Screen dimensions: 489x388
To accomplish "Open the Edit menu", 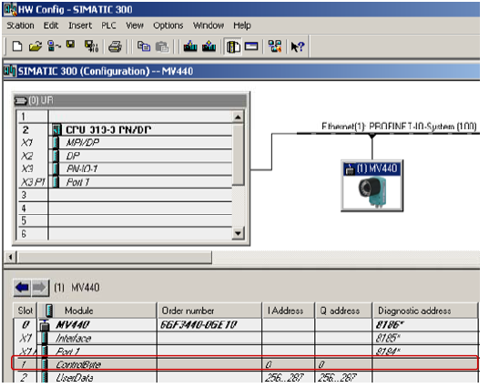I will 51,26.
